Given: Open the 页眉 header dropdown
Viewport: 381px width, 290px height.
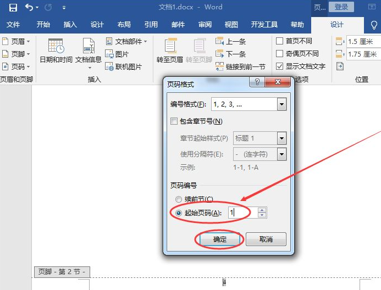Looking at the screenshot, I should (16, 42).
